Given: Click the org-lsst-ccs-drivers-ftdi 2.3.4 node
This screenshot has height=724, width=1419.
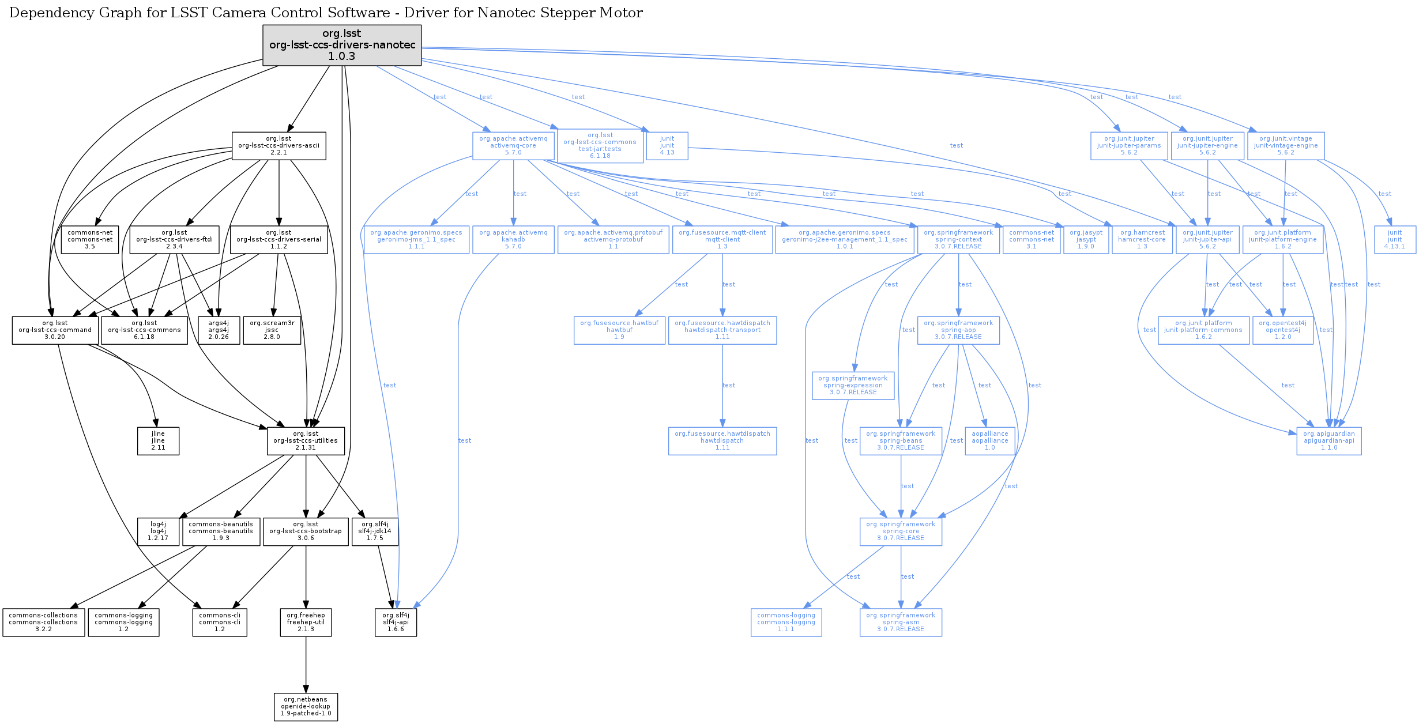Looking at the screenshot, I should [174, 240].
